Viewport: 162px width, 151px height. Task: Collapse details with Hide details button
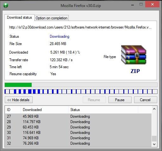point(19,100)
